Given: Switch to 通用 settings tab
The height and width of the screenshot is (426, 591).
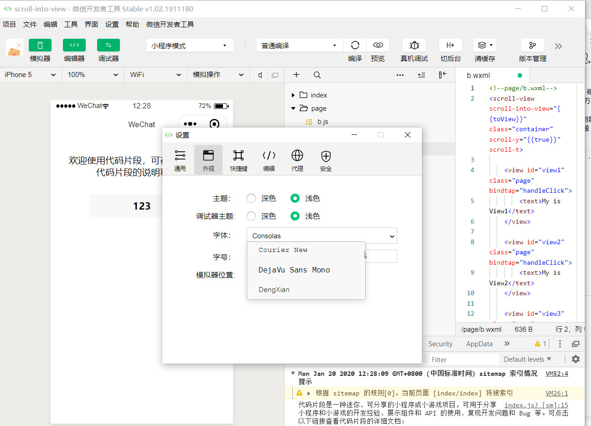Looking at the screenshot, I should [x=180, y=160].
